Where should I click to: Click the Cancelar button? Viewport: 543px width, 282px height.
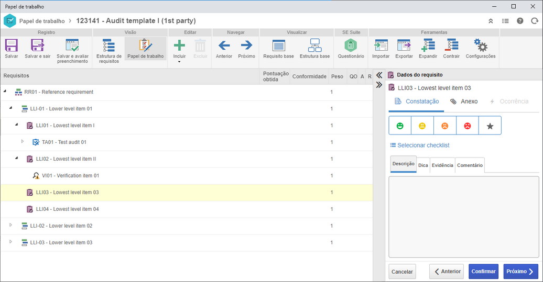402,272
